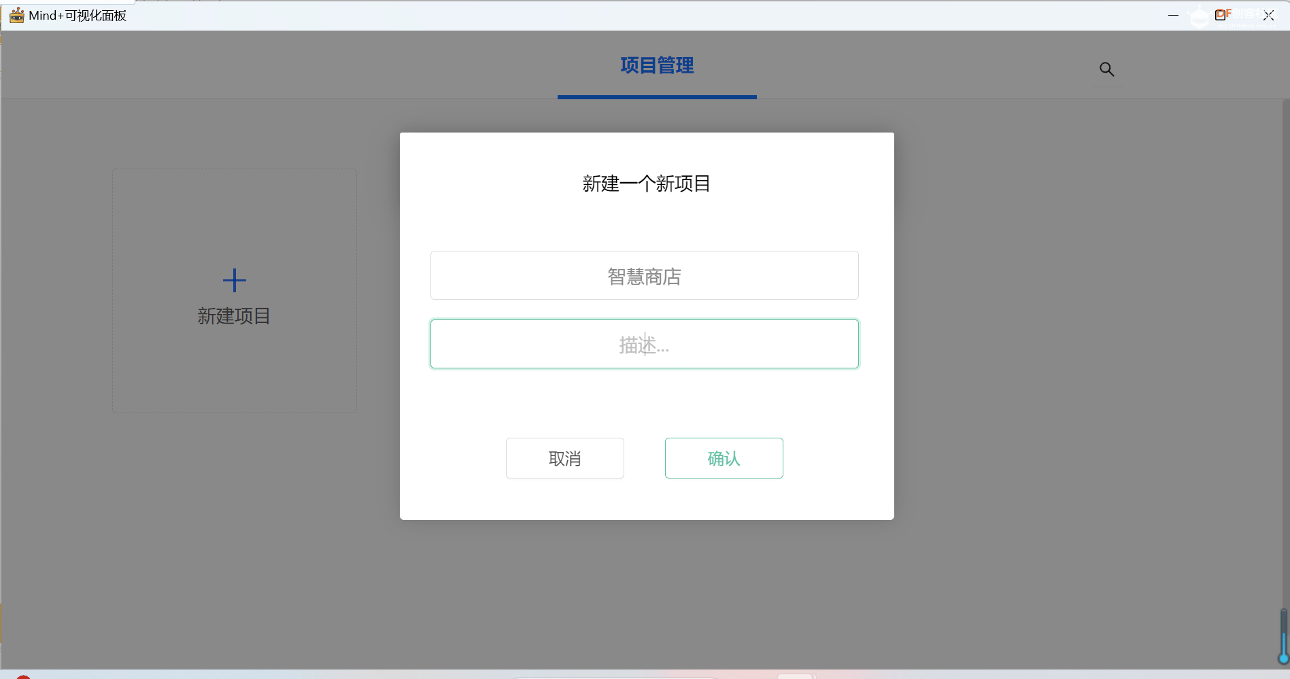Close the Mind+ window

1268,15
